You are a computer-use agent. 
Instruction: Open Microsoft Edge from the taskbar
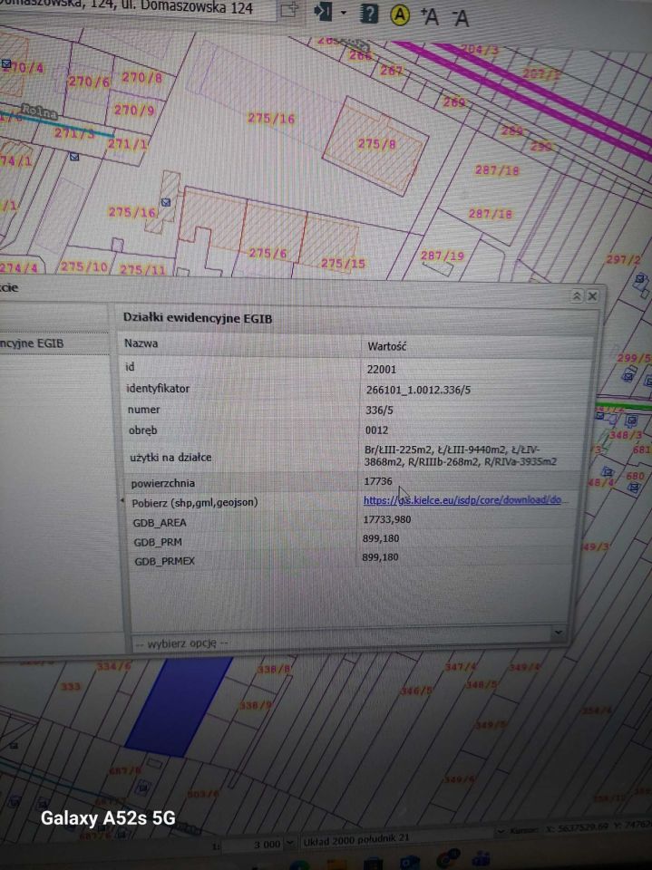tap(299, 865)
